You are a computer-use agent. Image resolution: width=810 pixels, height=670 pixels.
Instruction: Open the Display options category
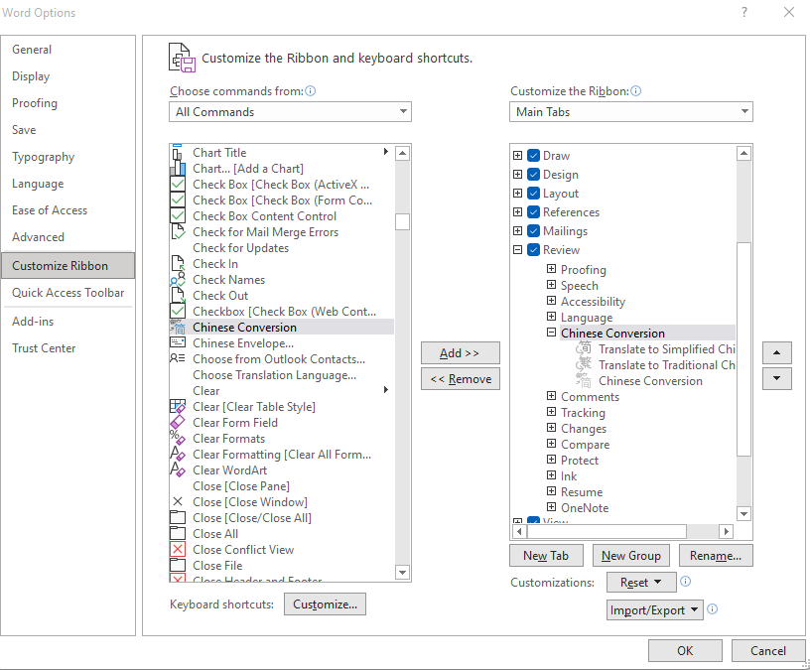[67, 76]
